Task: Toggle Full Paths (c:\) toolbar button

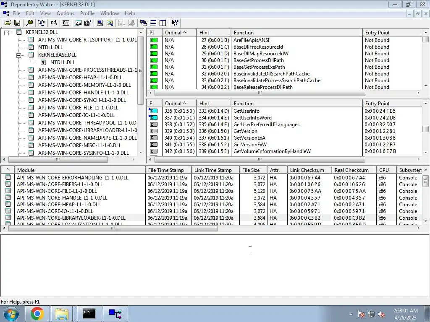Action: (54, 23)
